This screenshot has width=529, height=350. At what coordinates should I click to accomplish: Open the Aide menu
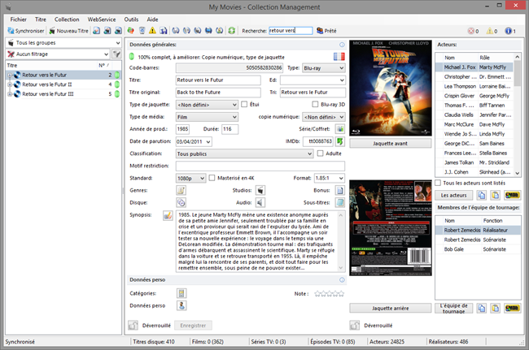coord(152,19)
